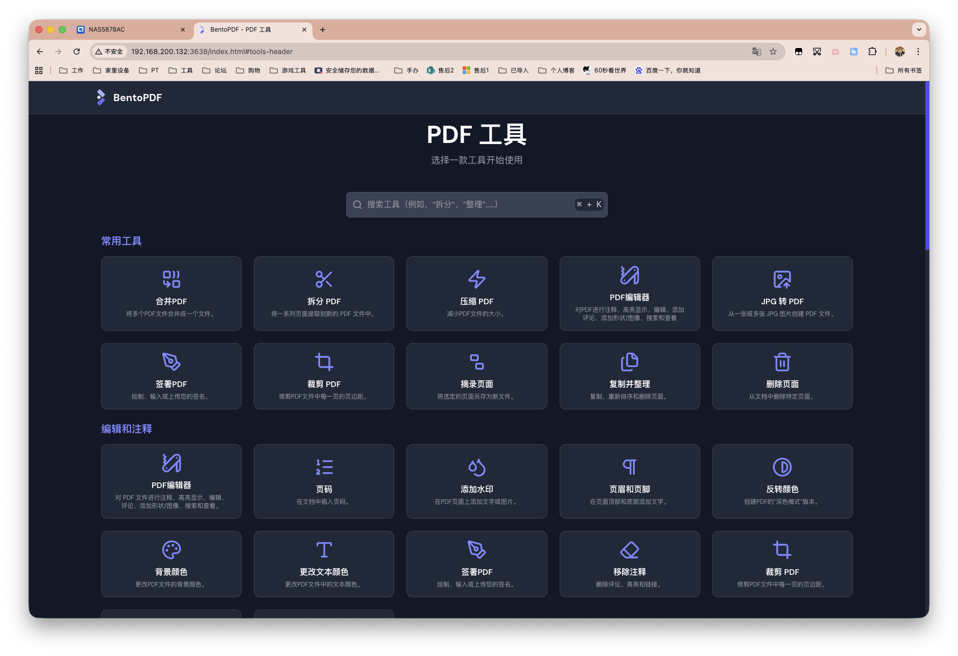
Task: Expand the browser tab list chevron
Action: tap(919, 30)
